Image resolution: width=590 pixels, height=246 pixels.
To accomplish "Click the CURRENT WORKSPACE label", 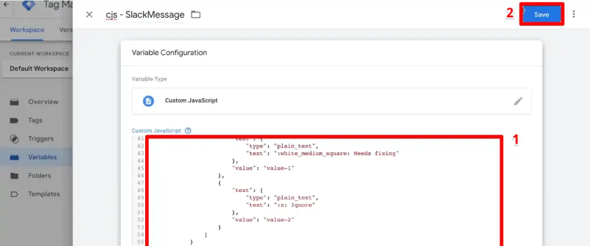I will point(40,53).
